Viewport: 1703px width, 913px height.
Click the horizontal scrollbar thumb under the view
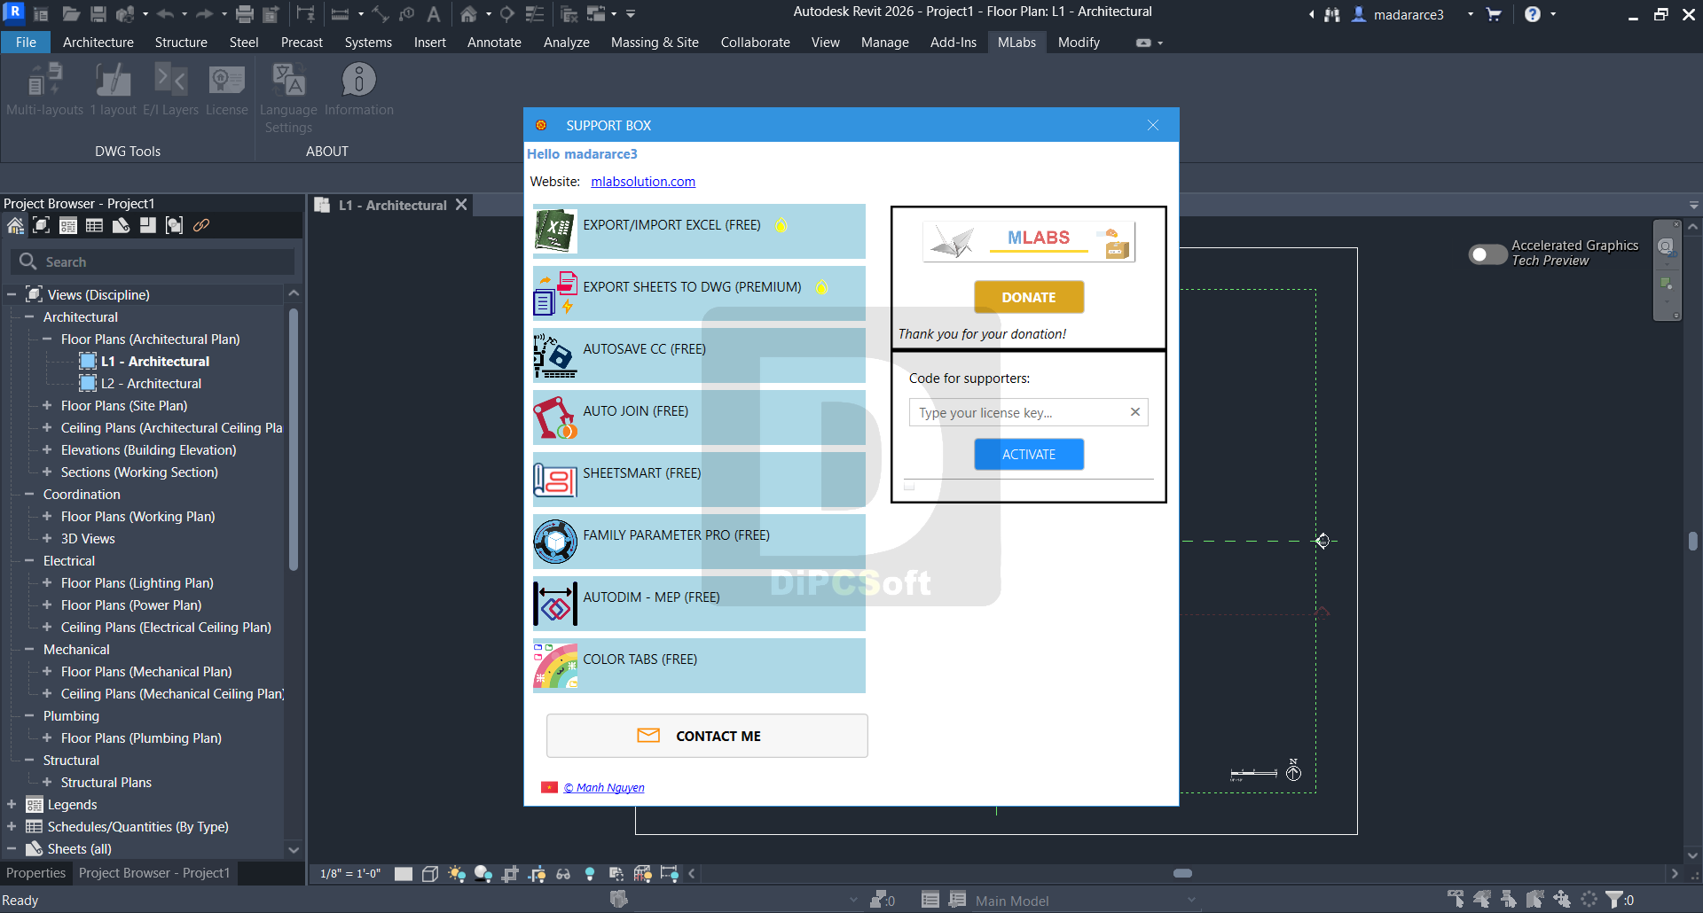(1182, 873)
